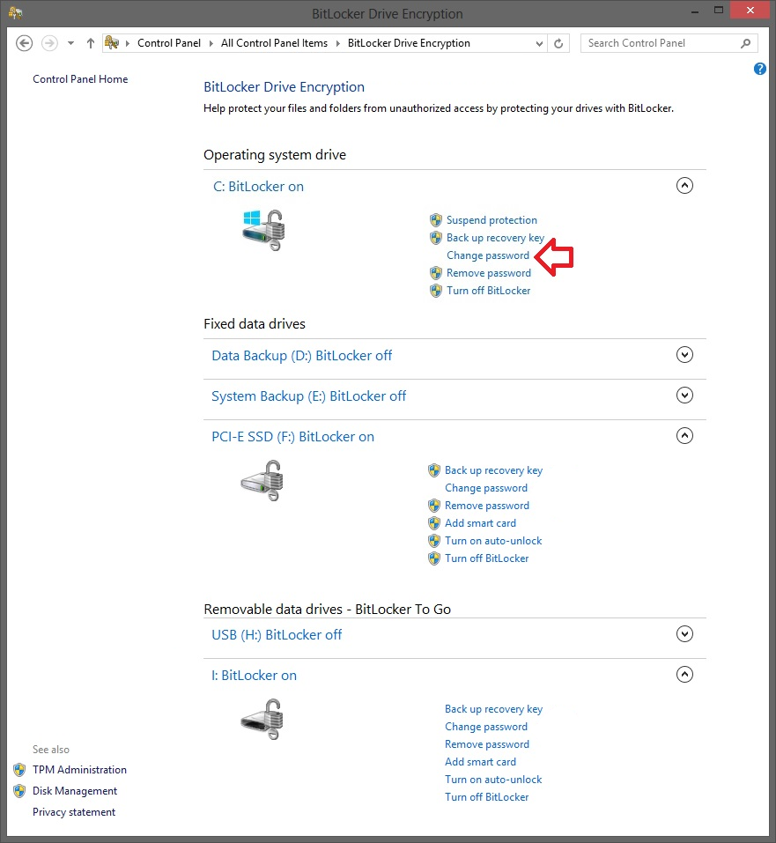
Task: Click Add smart card under F: drive
Action: (480, 523)
